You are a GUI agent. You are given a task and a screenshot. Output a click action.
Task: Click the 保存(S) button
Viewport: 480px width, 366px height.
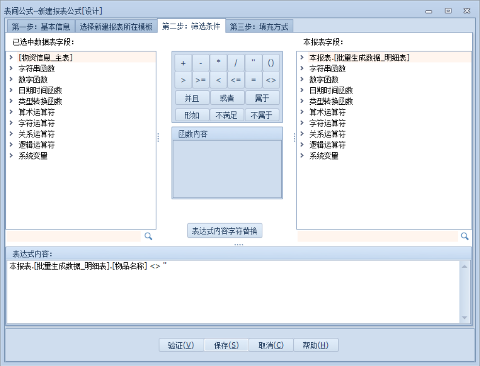tap(226, 345)
